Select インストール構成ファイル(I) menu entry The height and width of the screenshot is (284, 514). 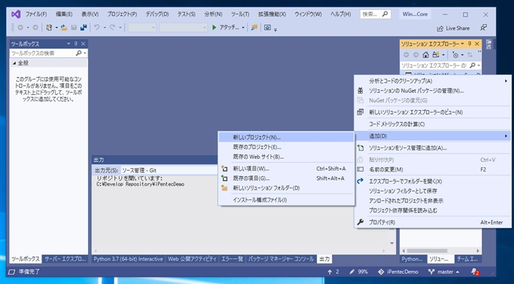click(x=286, y=200)
